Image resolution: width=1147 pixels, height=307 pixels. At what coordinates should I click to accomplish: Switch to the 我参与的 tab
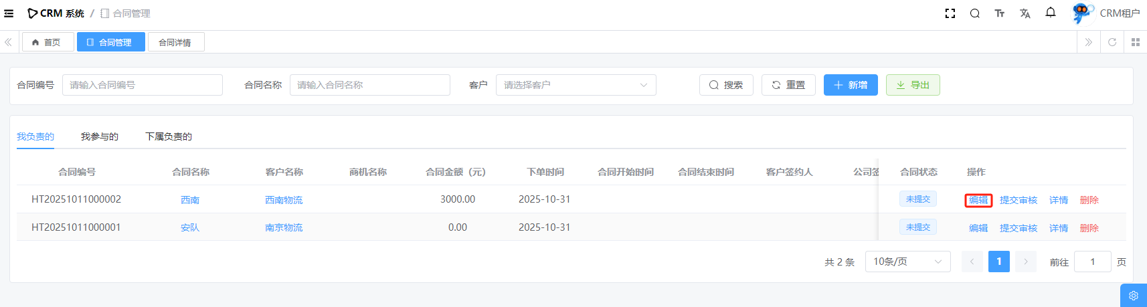(100, 136)
